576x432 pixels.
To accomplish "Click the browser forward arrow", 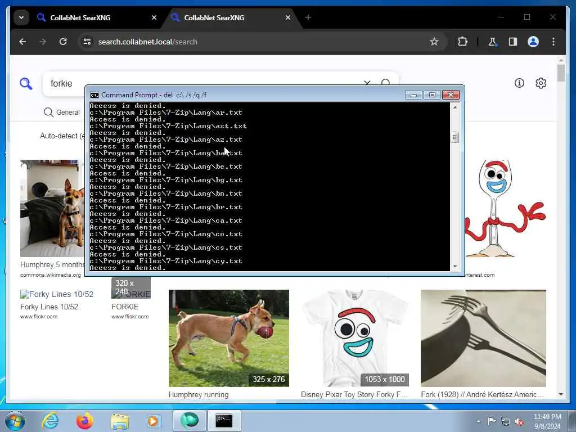I will point(43,42).
